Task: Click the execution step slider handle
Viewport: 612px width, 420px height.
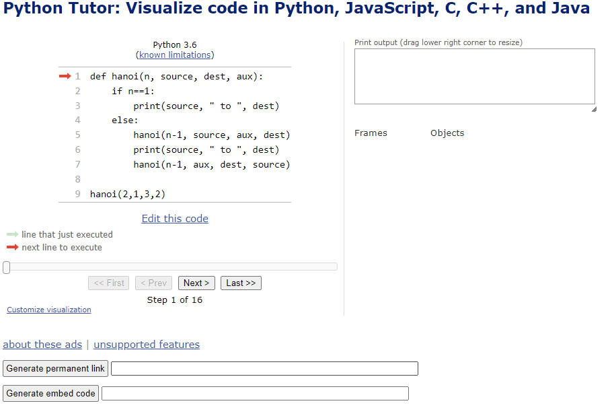Action: tap(6, 267)
